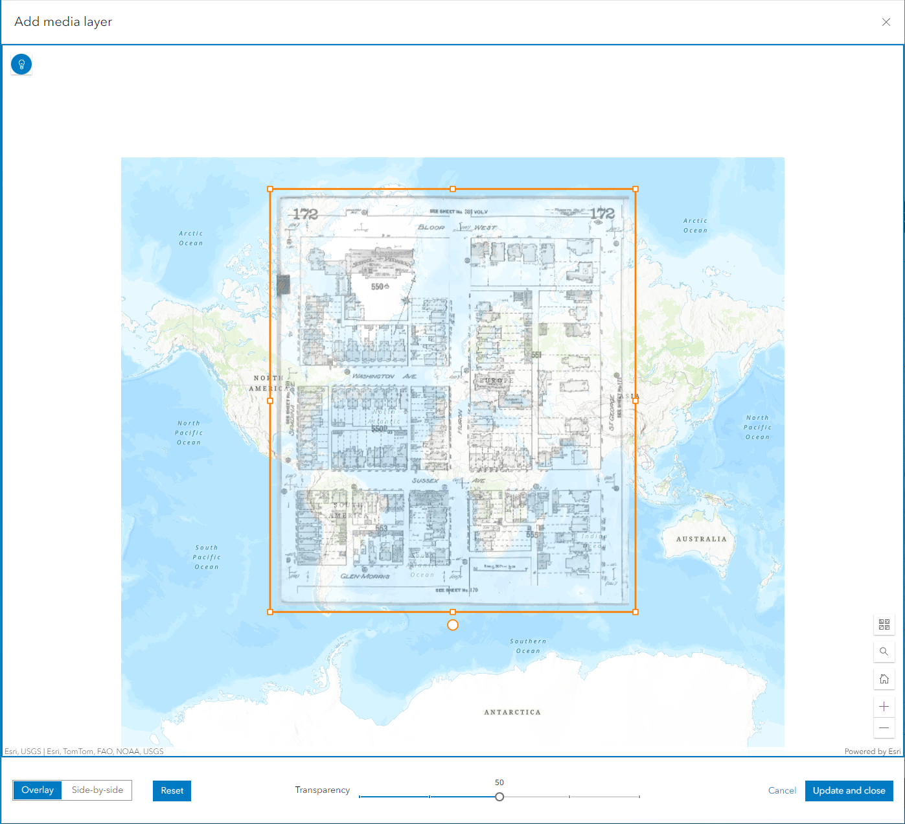The width and height of the screenshot is (905, 824).
Task: Click the top-left corner resize handle
Action: click(x=270, y=189)
